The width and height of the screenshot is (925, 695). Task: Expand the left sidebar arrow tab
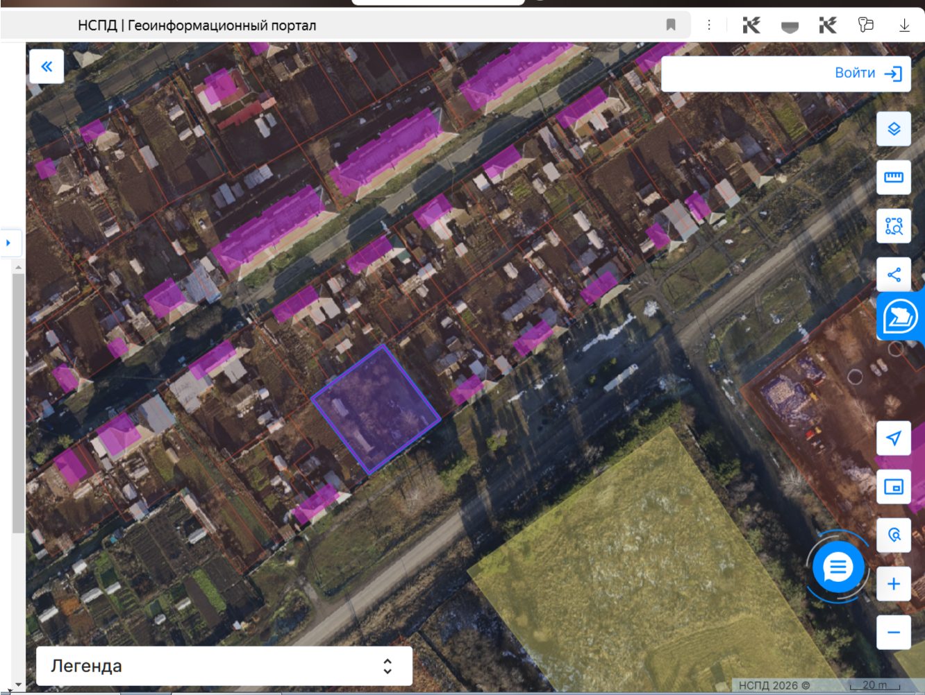pyautogui.click(x=10, y=243)
